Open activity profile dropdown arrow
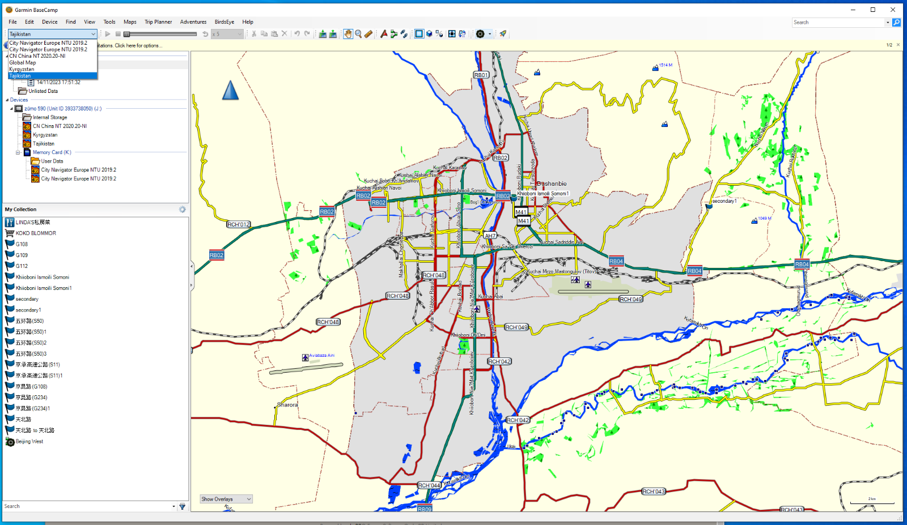This screenshot has height=525, width=907. coord(490,34)
